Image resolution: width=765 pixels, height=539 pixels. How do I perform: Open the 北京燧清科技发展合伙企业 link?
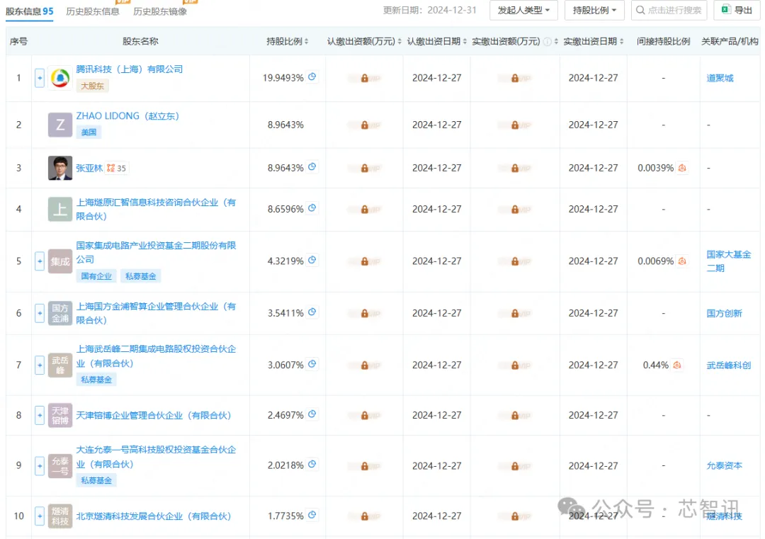153,516
